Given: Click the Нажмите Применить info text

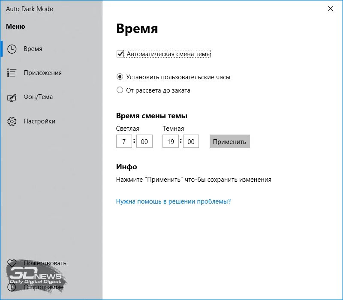Looking at the screenshot, I should (194, 180).
